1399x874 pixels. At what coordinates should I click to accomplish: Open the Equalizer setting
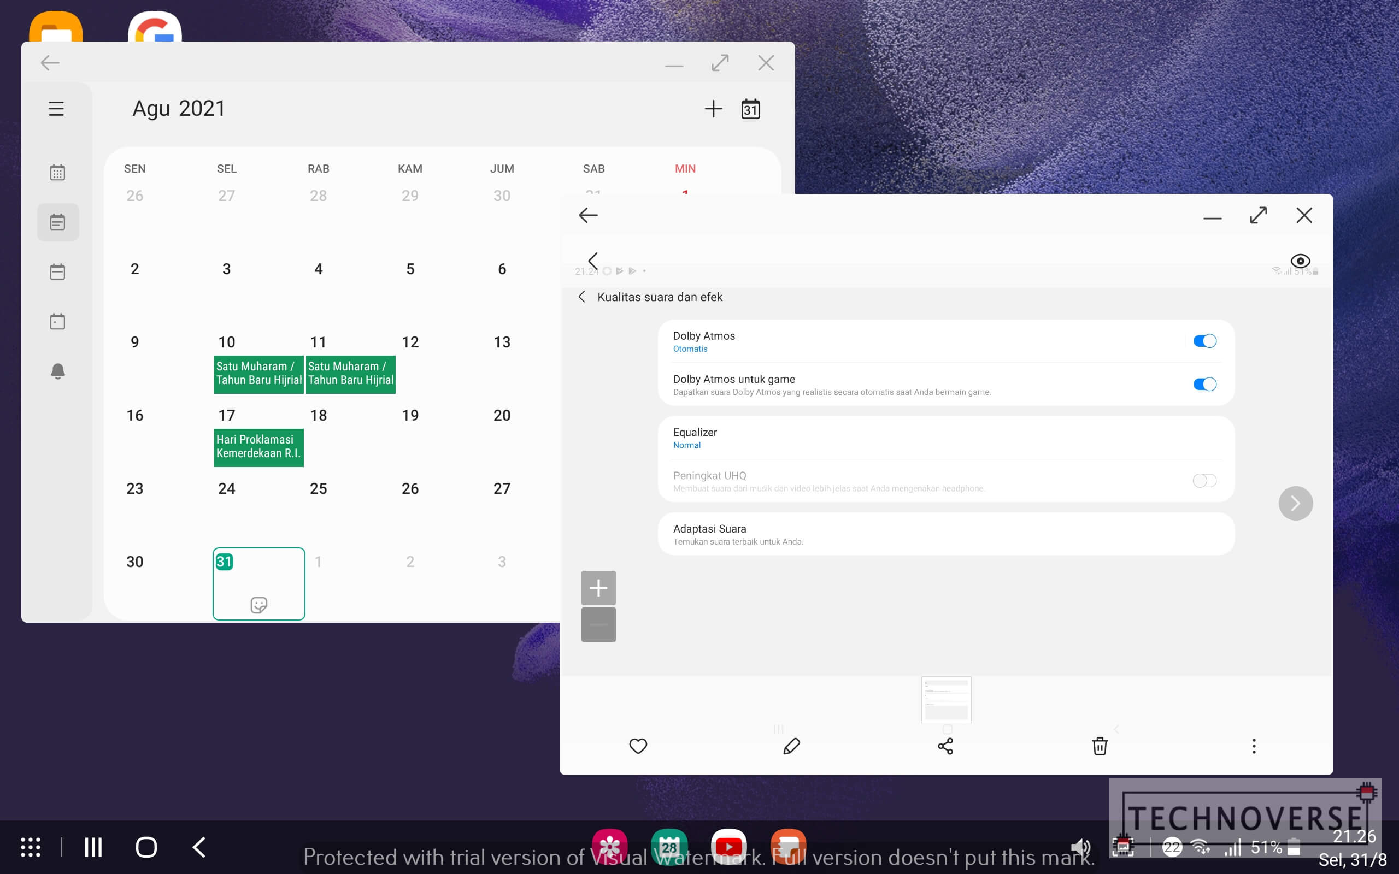946,438
